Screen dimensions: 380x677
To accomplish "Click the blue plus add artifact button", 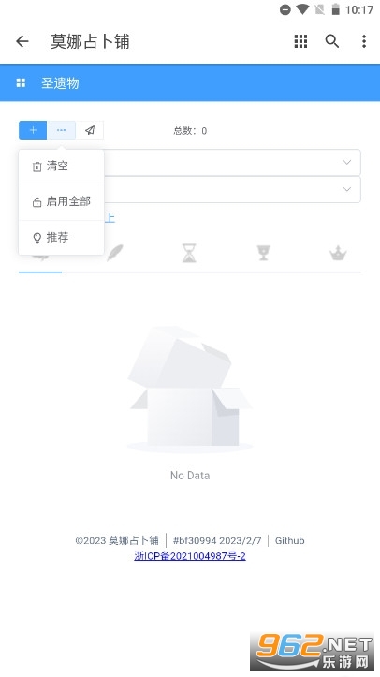I will [x=33, y=130].
